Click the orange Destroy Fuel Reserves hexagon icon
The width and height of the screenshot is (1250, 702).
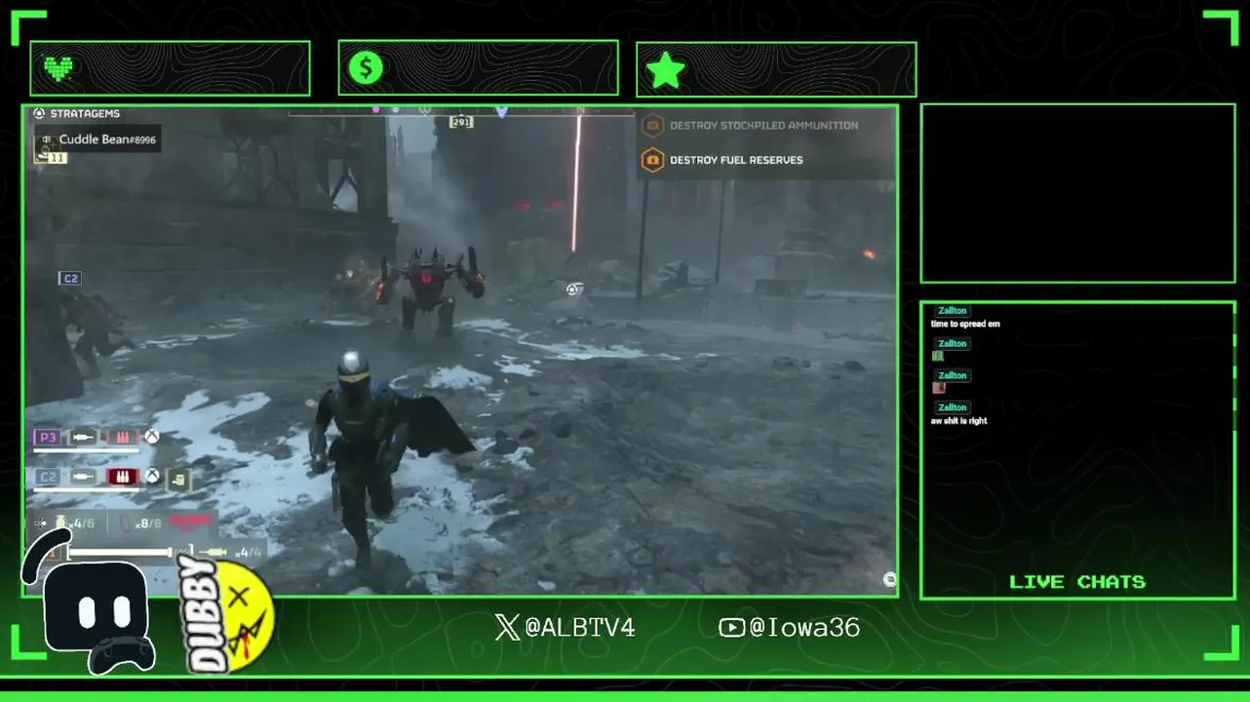652,160
